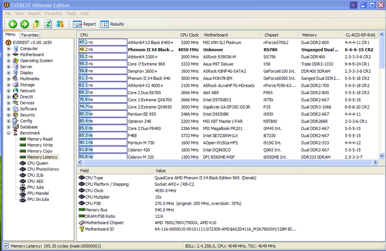Sort by the CL-RCD-RP-RAS column header
386x251 pixels.
click(360, 35)
